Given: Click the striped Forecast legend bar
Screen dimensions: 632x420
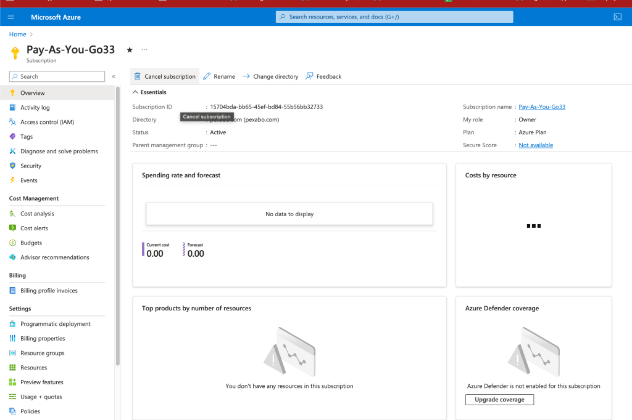Looking at the screenshot, I should pos(184,249).
